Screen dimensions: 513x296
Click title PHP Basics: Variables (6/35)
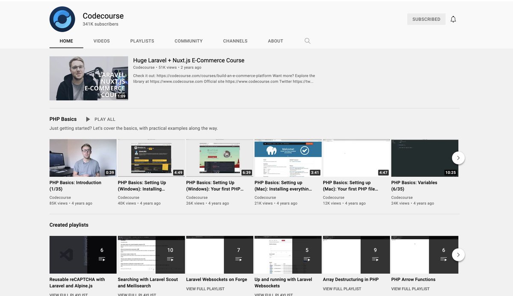click(414, 186)
